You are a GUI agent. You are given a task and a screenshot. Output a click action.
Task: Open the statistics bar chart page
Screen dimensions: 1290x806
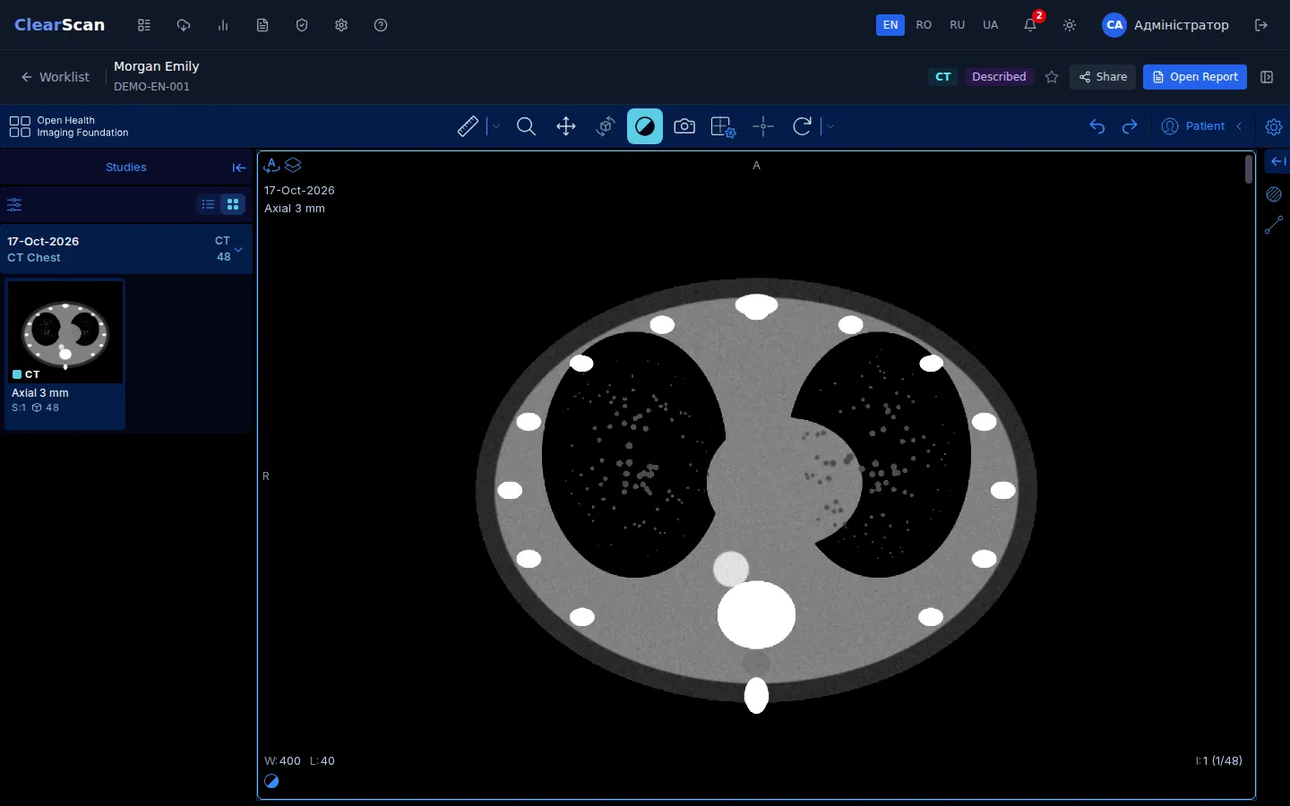[x=223, y=25]
